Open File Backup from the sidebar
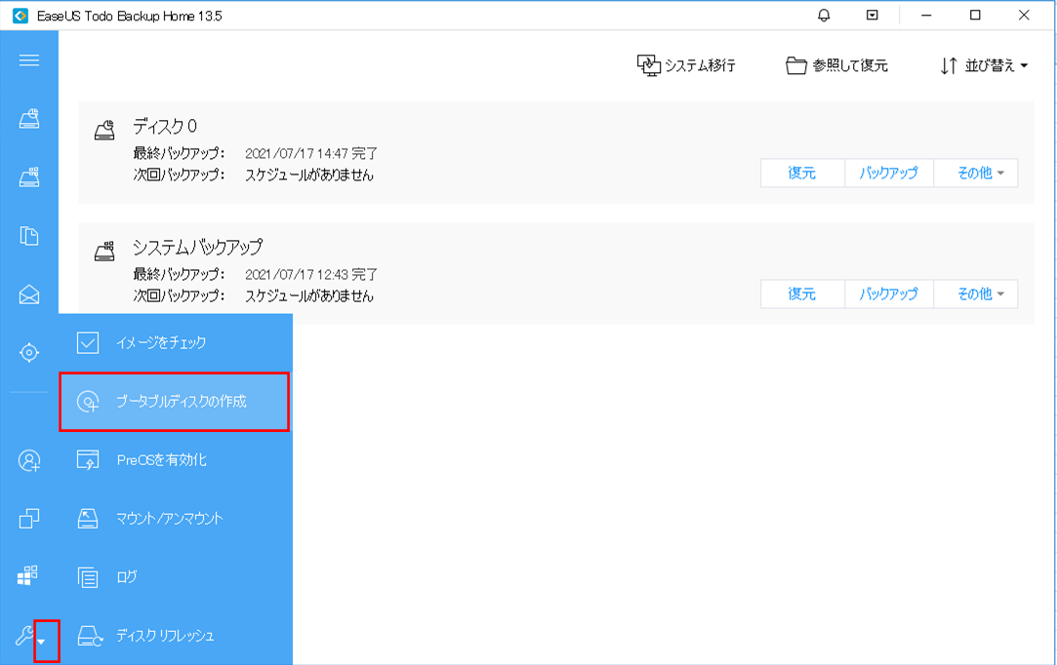 (x=29, y=236)
